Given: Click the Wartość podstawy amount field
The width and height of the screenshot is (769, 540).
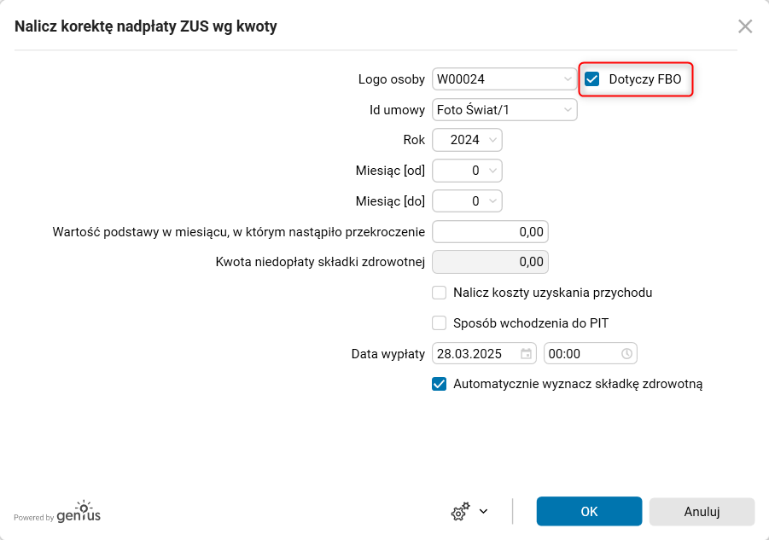Looking at the screenshot, I should [490, 231].
